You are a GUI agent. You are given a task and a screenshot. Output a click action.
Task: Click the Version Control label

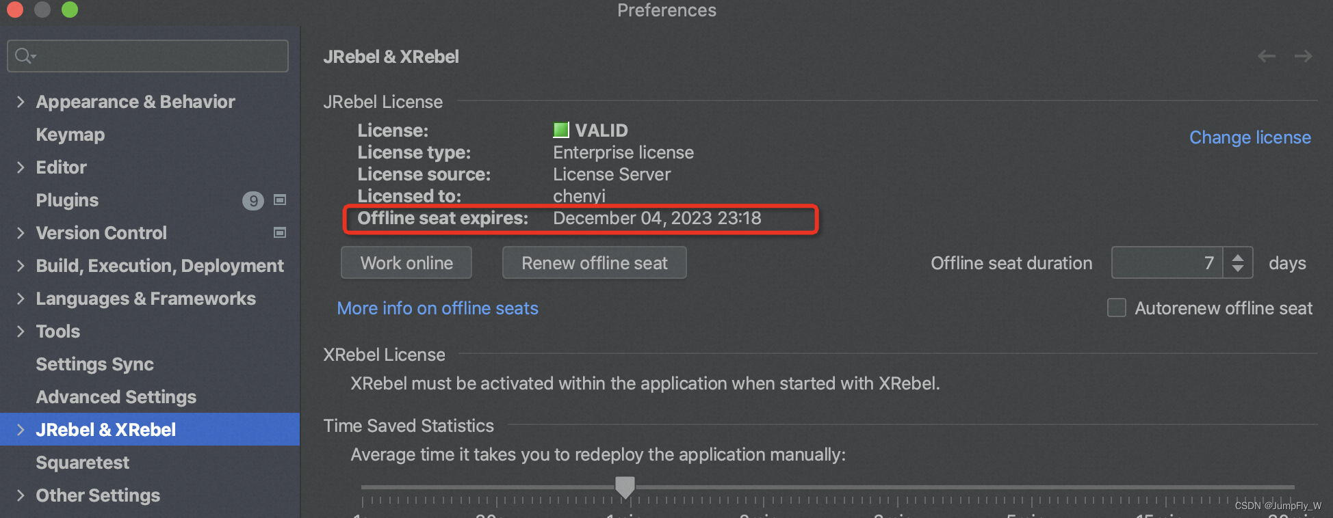click(x=101, y=233)
